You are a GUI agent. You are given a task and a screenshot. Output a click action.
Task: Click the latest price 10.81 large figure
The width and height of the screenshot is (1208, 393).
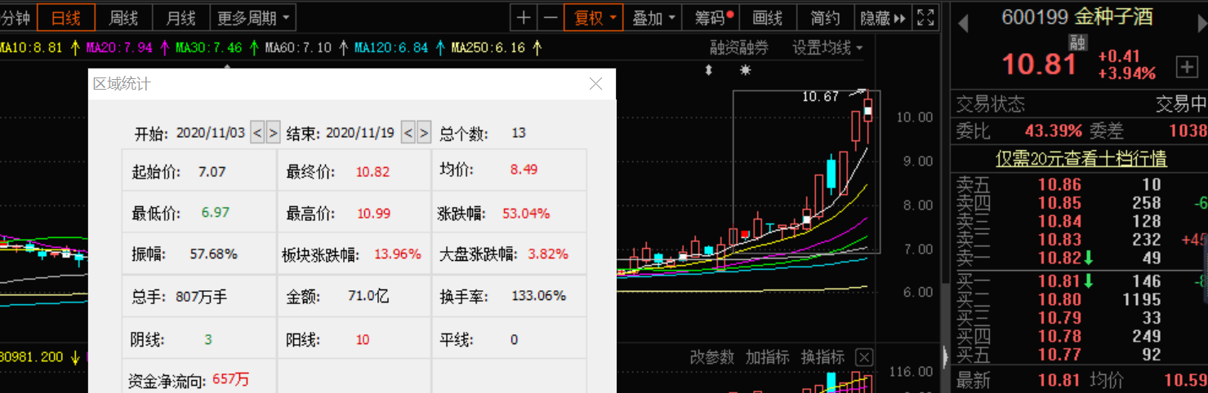pos(1039,64)
